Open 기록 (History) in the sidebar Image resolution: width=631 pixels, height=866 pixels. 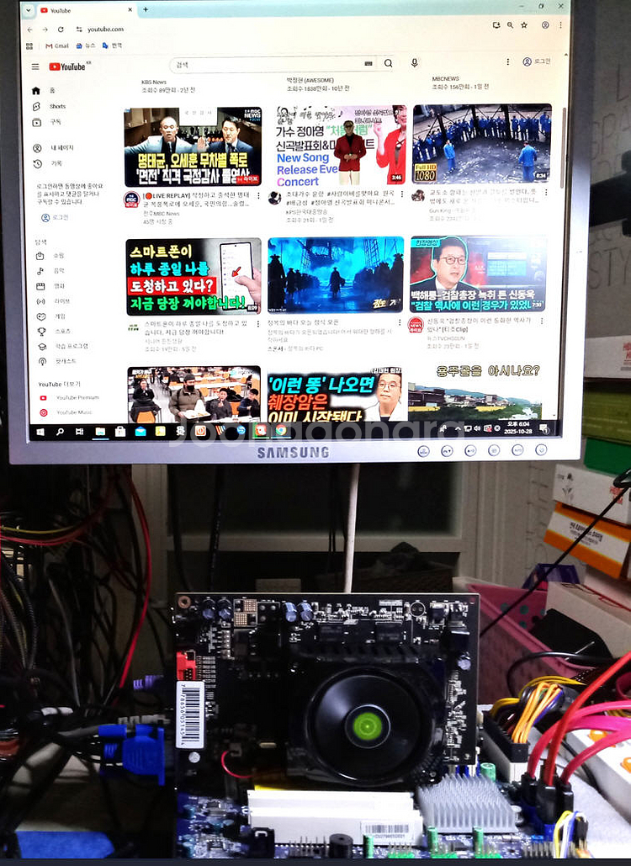[x=47, y=163]
